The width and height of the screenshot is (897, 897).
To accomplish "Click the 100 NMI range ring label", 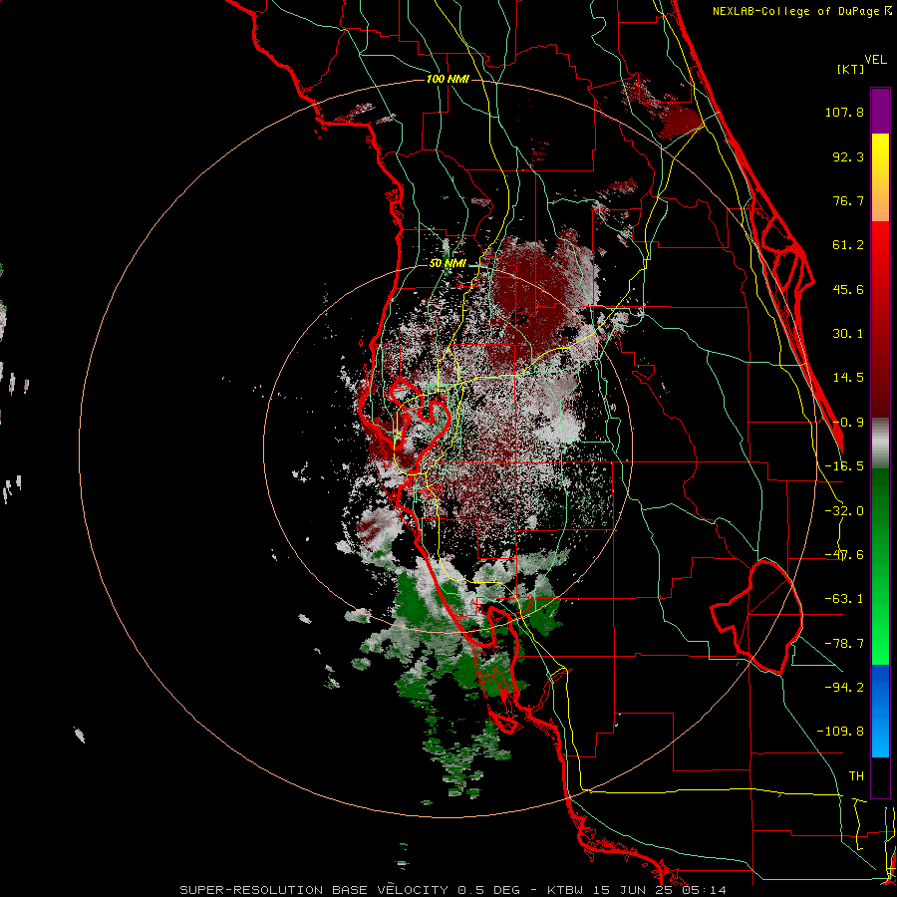I will coord(448,79).
